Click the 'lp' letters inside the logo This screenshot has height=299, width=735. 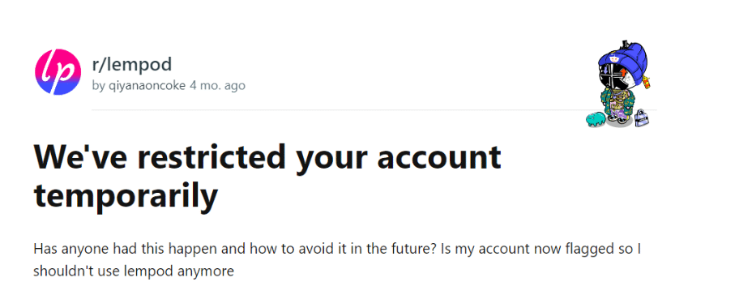[58, 73]
